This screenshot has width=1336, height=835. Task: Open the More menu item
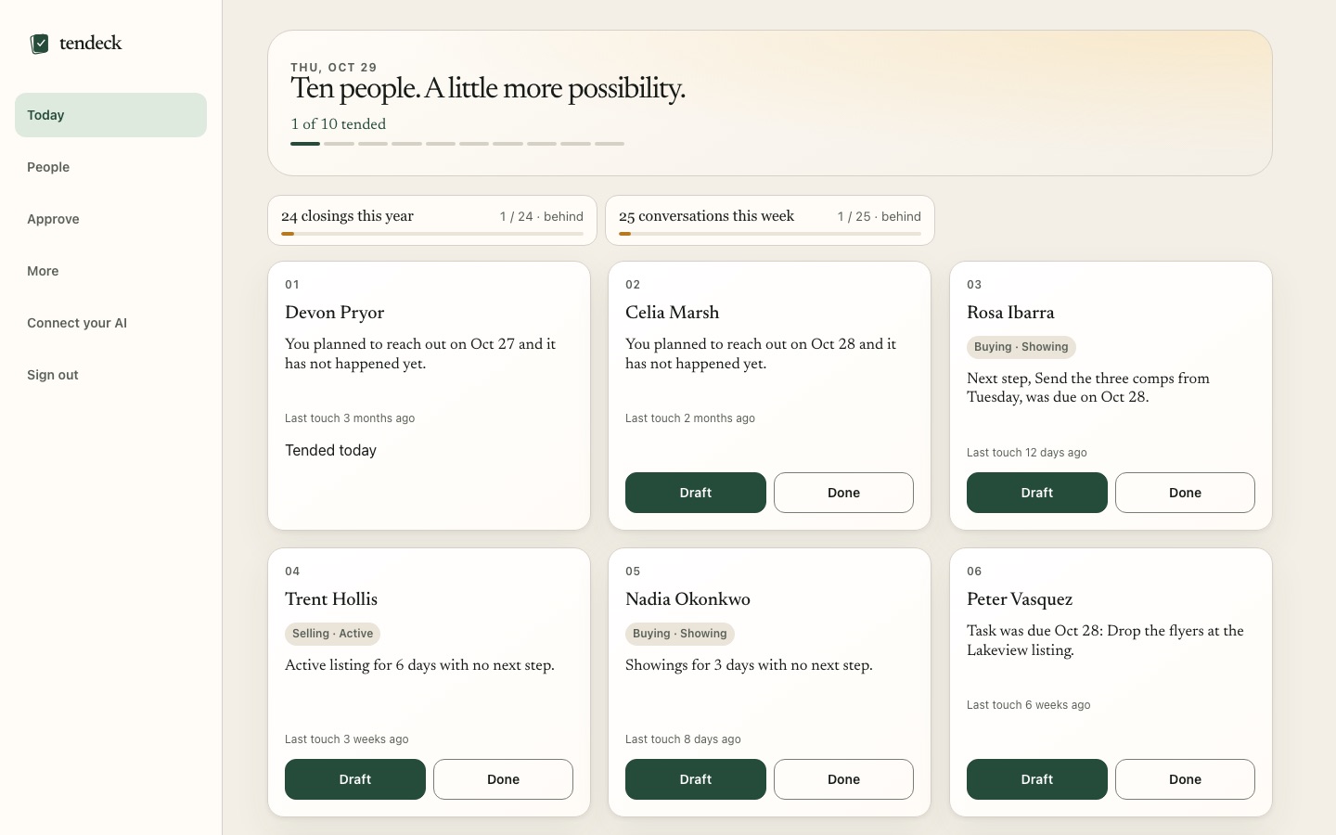(110, 271)
